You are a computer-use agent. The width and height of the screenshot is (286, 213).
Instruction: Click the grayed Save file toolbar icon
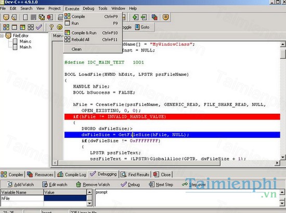[33, 17]
